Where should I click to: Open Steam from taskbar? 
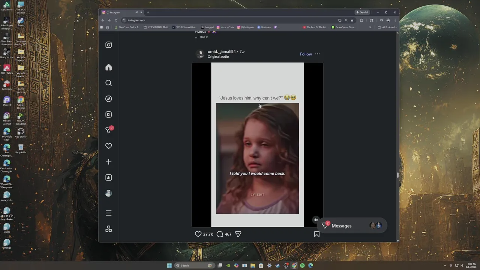click(x=277, y=265)
